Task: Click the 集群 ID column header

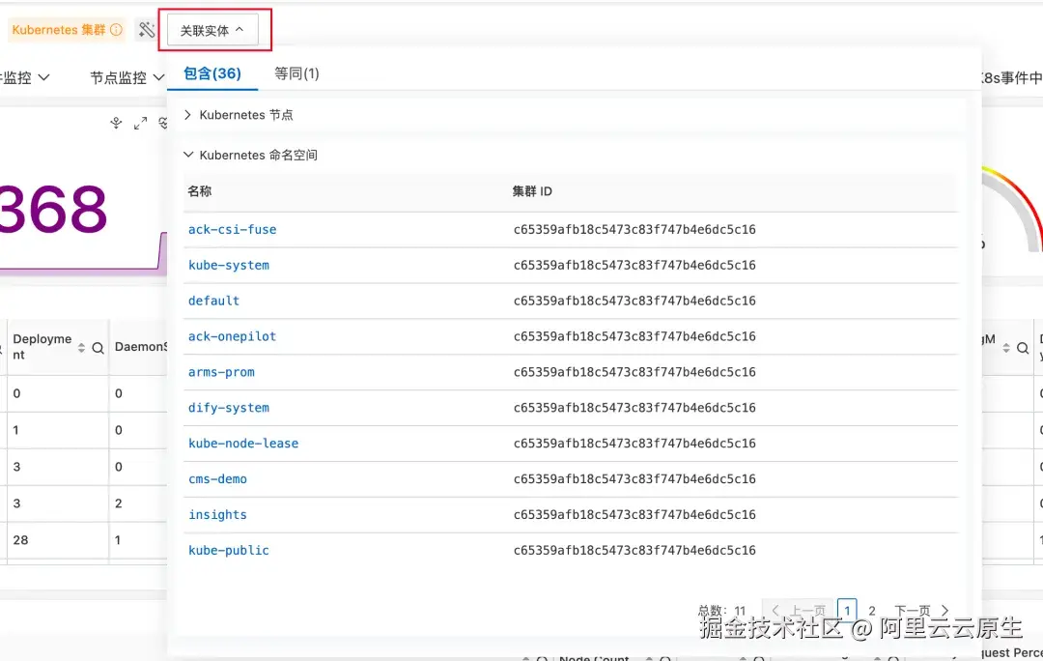Action: (x=532, y=191)
